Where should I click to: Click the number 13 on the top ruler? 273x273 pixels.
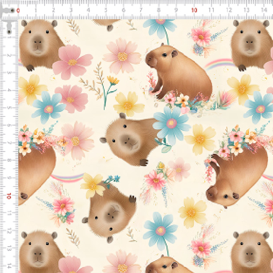coord(247,10)
